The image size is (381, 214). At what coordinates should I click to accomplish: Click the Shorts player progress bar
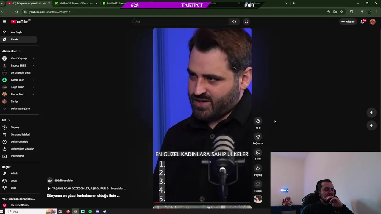tap(202, 202)
